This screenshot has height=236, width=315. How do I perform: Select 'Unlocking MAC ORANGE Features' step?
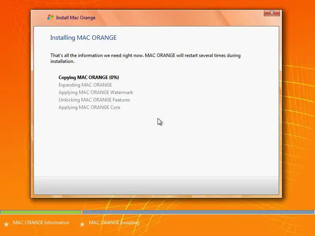[94, 100]
